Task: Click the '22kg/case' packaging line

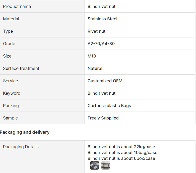Action: [x=121, y=147]
